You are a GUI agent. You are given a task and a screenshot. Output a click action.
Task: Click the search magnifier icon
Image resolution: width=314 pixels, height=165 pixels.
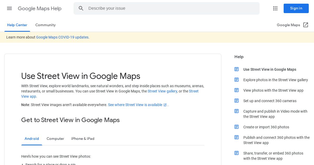[81, 8]
